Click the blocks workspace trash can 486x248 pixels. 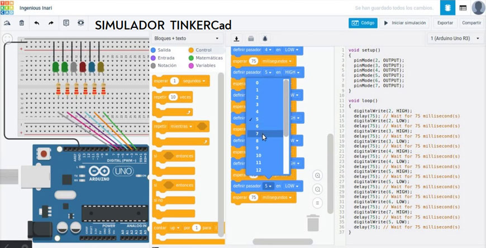[313, 223]
